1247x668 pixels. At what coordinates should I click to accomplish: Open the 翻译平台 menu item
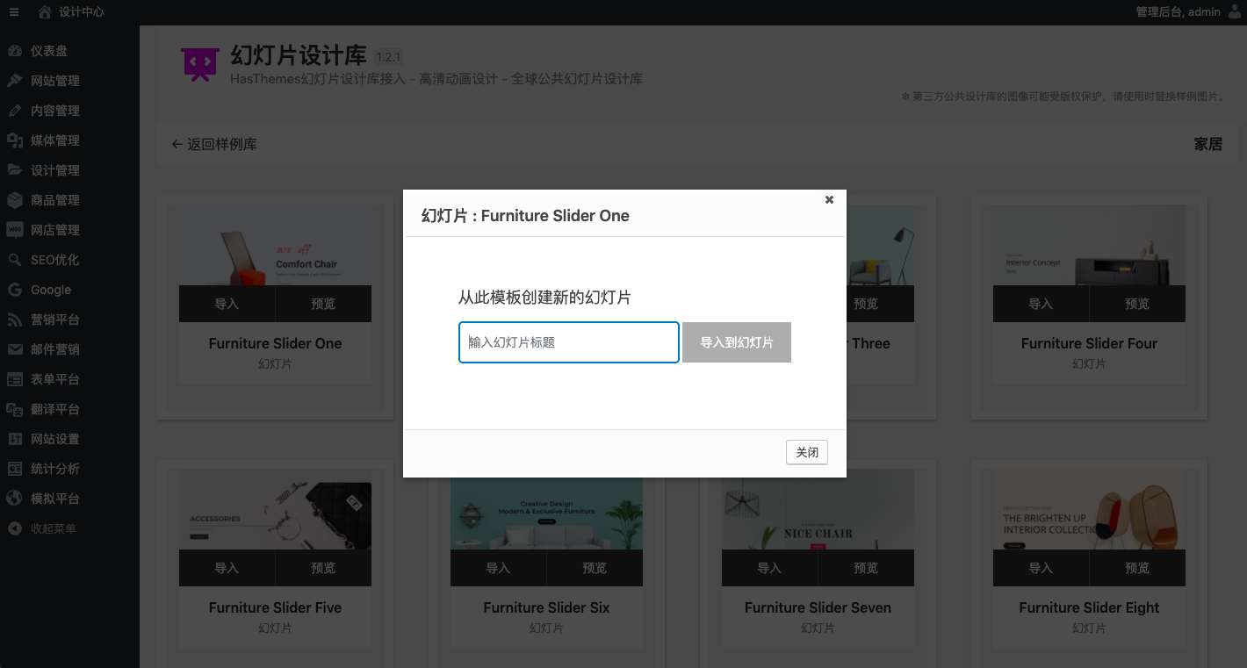54,409
